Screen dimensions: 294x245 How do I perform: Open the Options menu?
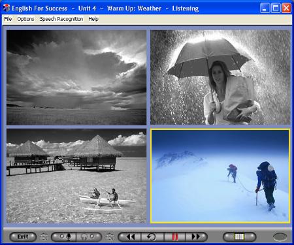click(x=25, y=19)
